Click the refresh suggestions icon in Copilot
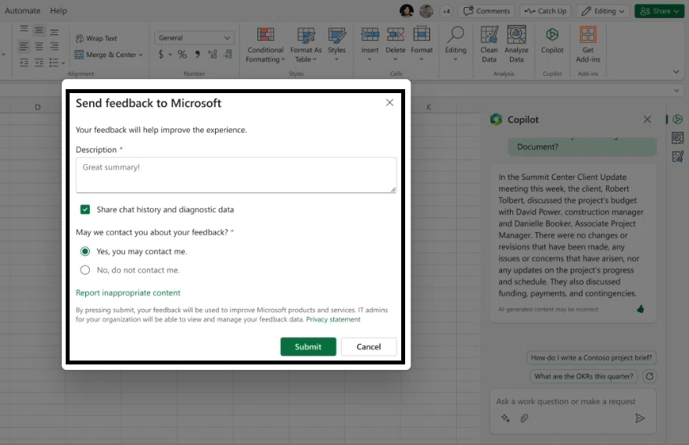 pos(649,376)
